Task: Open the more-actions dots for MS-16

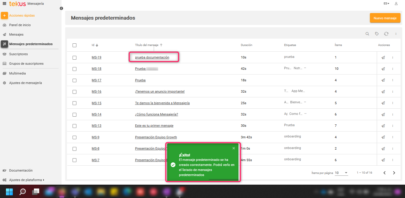Action: point(393,92)
